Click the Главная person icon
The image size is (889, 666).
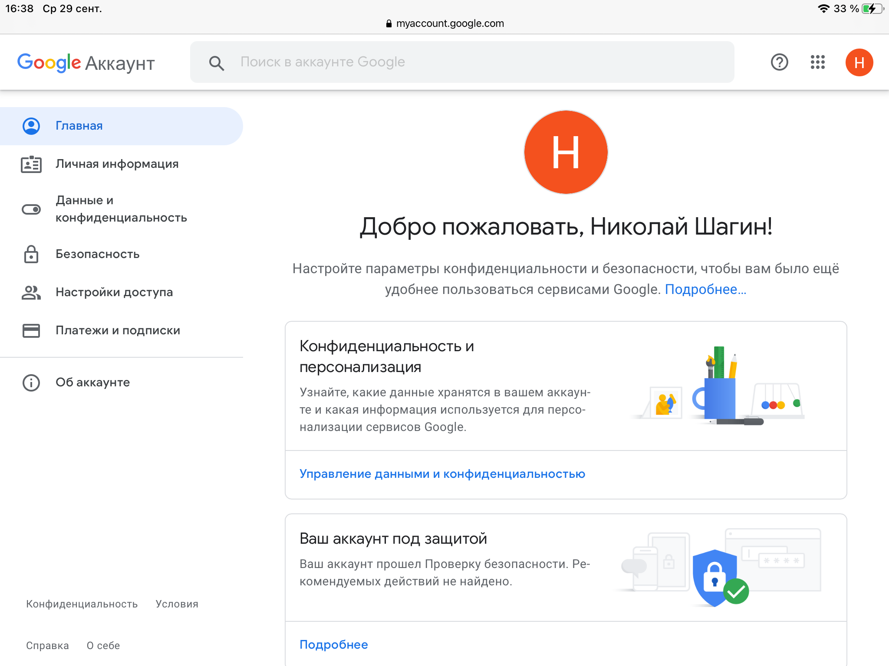coord(31,126)
